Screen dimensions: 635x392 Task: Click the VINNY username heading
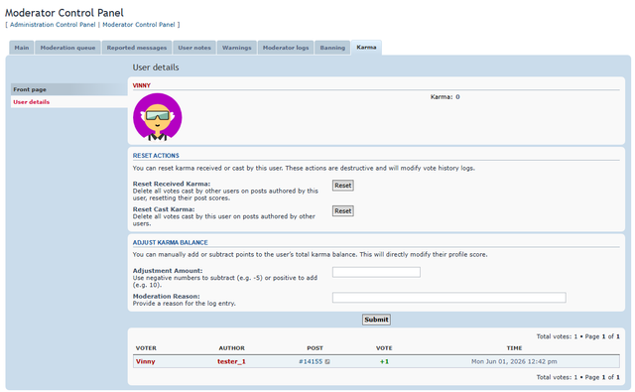point(141,85)
